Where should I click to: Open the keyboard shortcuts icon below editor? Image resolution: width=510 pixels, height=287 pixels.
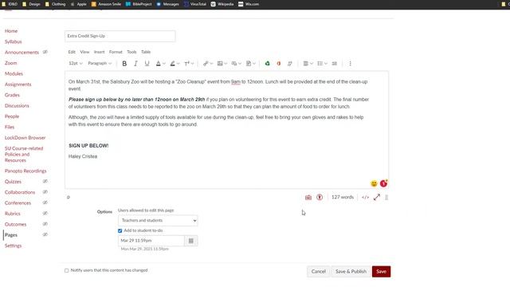point(308,197)
